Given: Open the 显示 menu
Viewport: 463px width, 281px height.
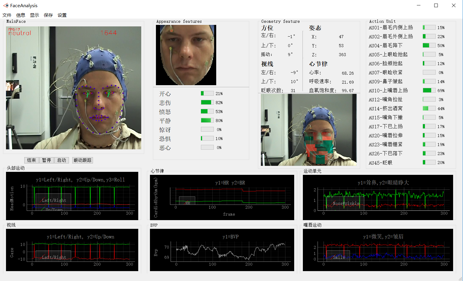Looking at the screenshot, I should [x=34, y=15].
